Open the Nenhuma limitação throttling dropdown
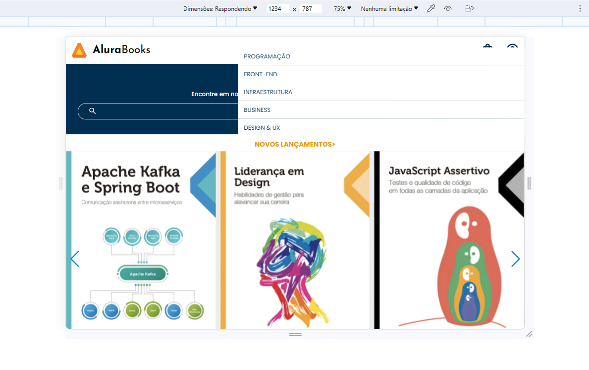The height and width of the screenshot is (370, 589). click(x=389, y=8)
